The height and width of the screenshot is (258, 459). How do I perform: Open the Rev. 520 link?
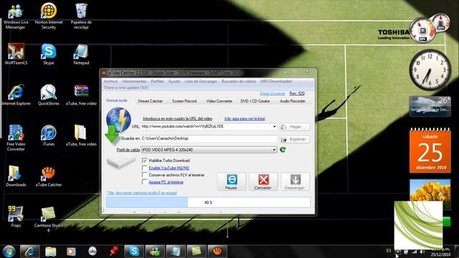(x=297, y=93)
